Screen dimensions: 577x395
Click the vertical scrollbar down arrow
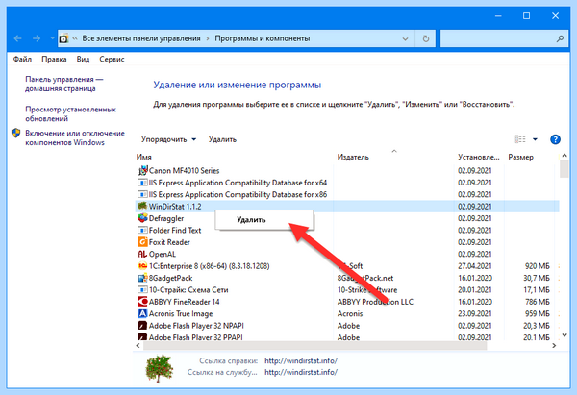tap(564, 335)
